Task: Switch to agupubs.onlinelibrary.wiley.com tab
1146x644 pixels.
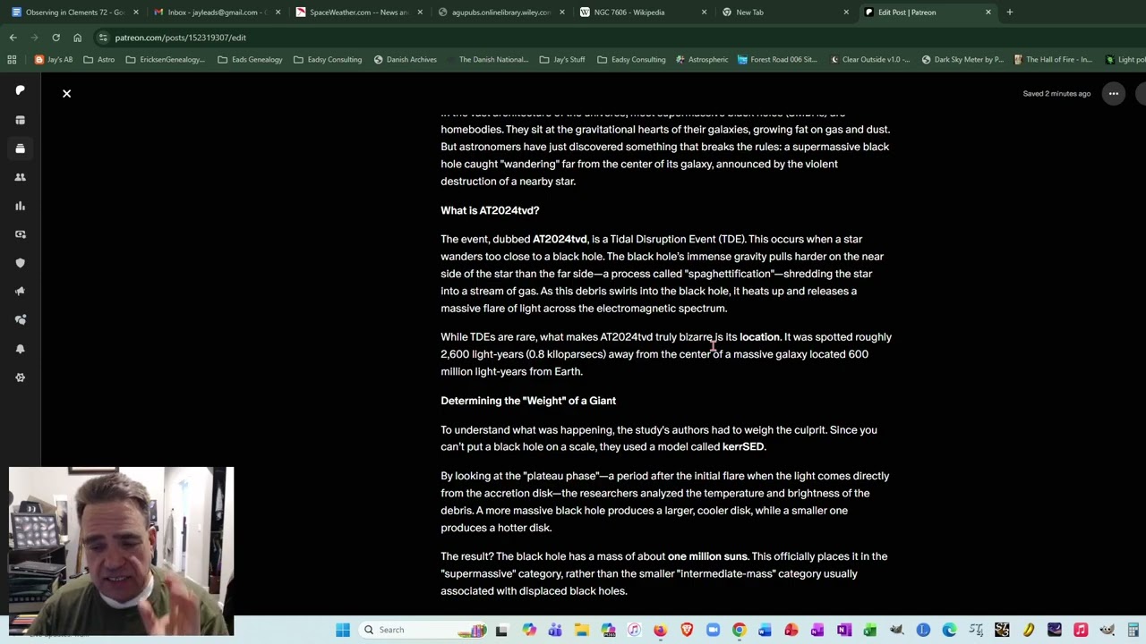Action: [500, 13]
